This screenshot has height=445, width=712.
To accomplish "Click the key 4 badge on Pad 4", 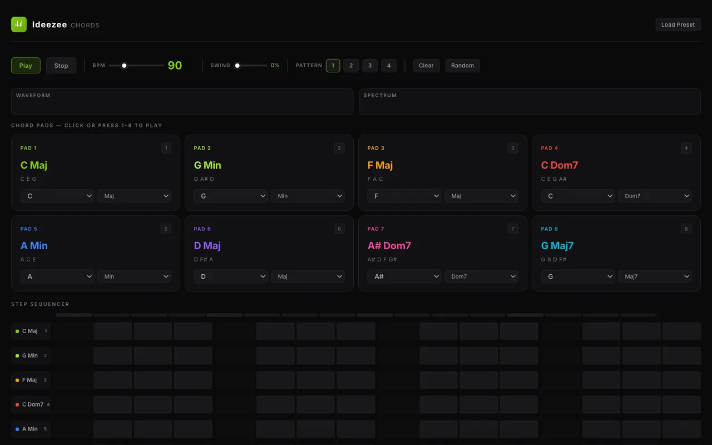I will 686,148.
